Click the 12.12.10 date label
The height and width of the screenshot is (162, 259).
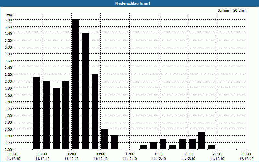pyautogui.click(x=246, y=159)
